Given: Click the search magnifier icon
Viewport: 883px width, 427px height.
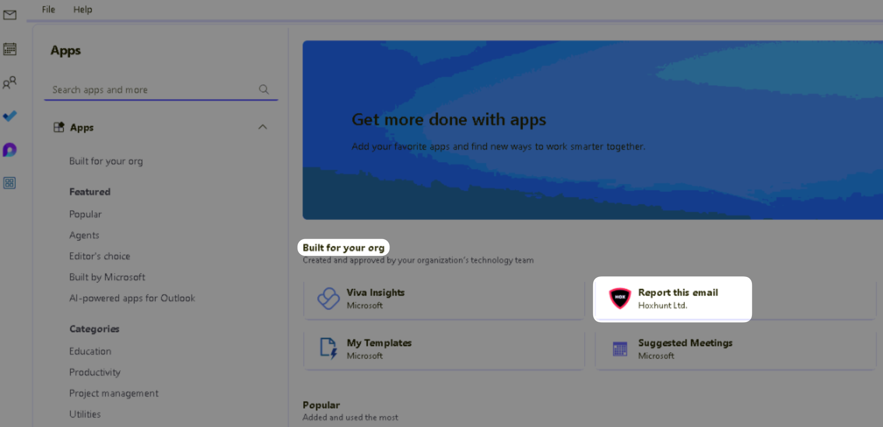Looking at the screenshot, I should click(264, 90).
